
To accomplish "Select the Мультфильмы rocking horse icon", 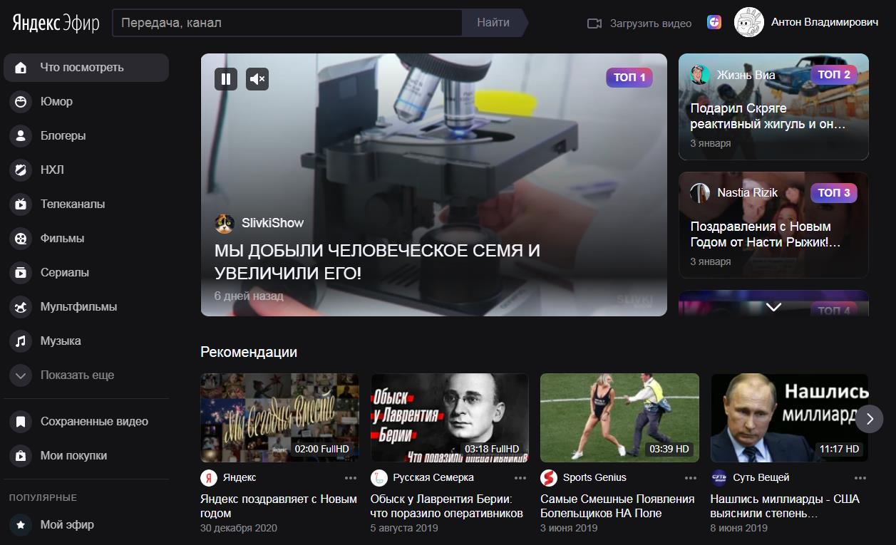I will [21, 307].
